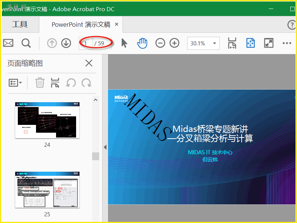
Task: Open the 30.1% zoom level dropdown
Action: point(203,43)
